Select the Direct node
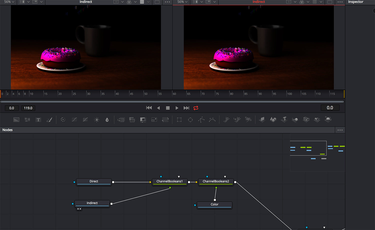Screen dimensions: 375x230 click(94, 182)
